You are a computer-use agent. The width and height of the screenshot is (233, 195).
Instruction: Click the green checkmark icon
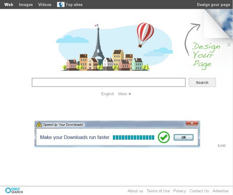[164, 137]
